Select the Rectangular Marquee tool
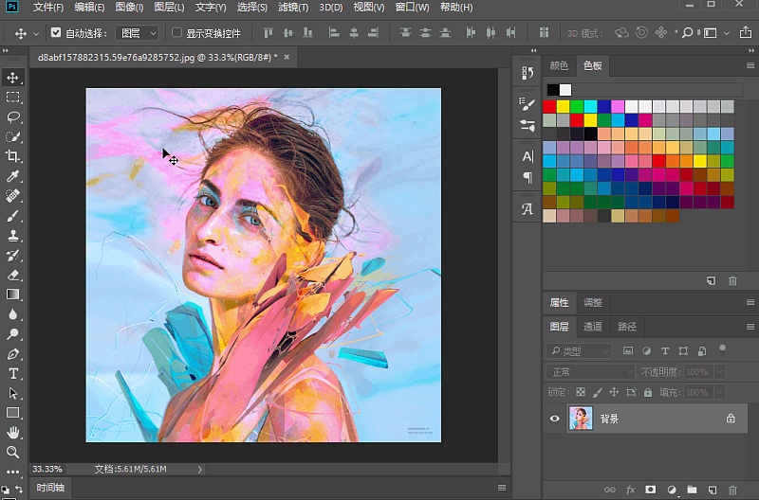The height and width of the screenshot is (500, 759). coord(13,97)
